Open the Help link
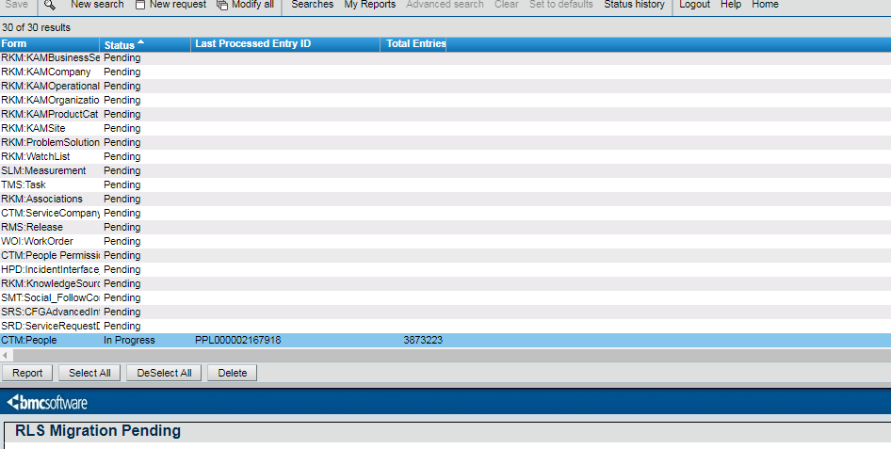The width and height of the screenshot is (891, 449). [x=731, y=5]
